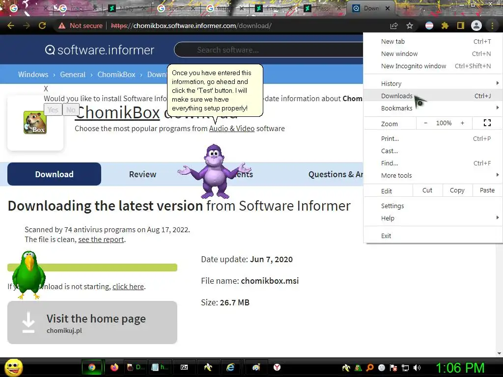The height and width of the screenshot is (377, 503).
Task: Open the 'D...' taskbar item
Action: tap(136, 367)
